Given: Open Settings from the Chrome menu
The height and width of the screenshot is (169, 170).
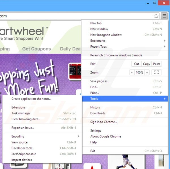Looking at the screenshot, I should [x=125, y=131].
